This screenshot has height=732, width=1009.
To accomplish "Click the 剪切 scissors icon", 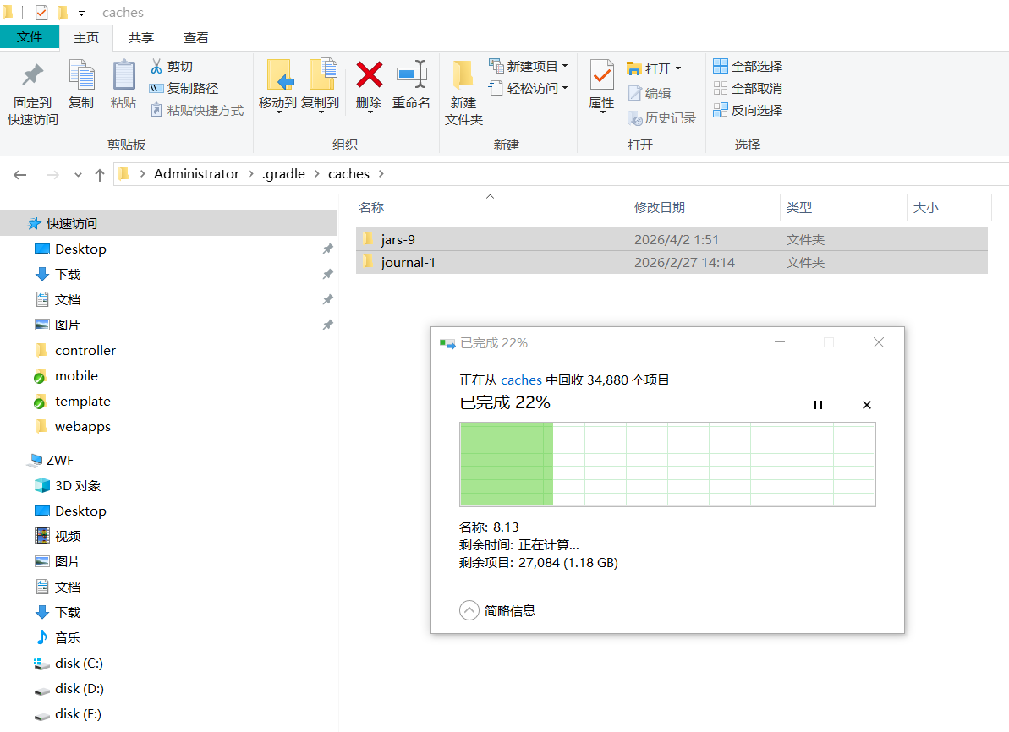I will point(156,66).
